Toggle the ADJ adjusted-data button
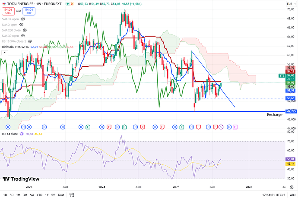298x198 pixels. (x=293, y=195)
